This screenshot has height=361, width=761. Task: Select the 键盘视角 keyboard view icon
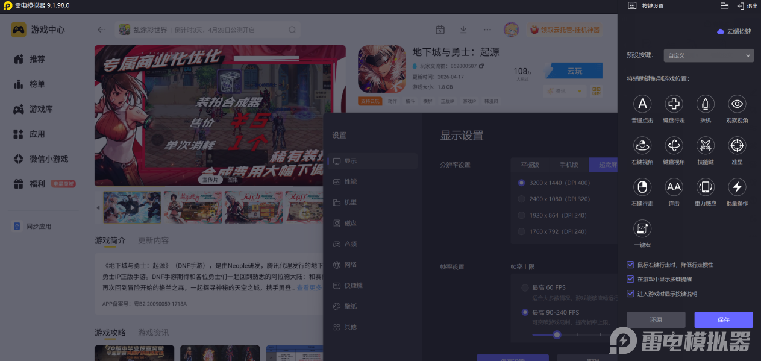[x=674, y=145]
